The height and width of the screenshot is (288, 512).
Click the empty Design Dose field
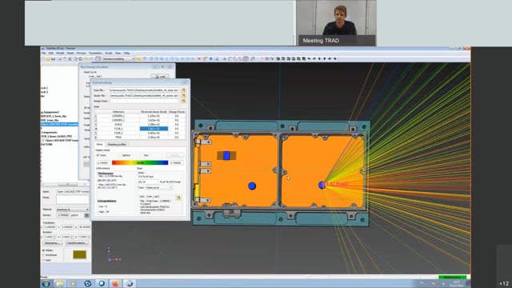pos(144,101)
